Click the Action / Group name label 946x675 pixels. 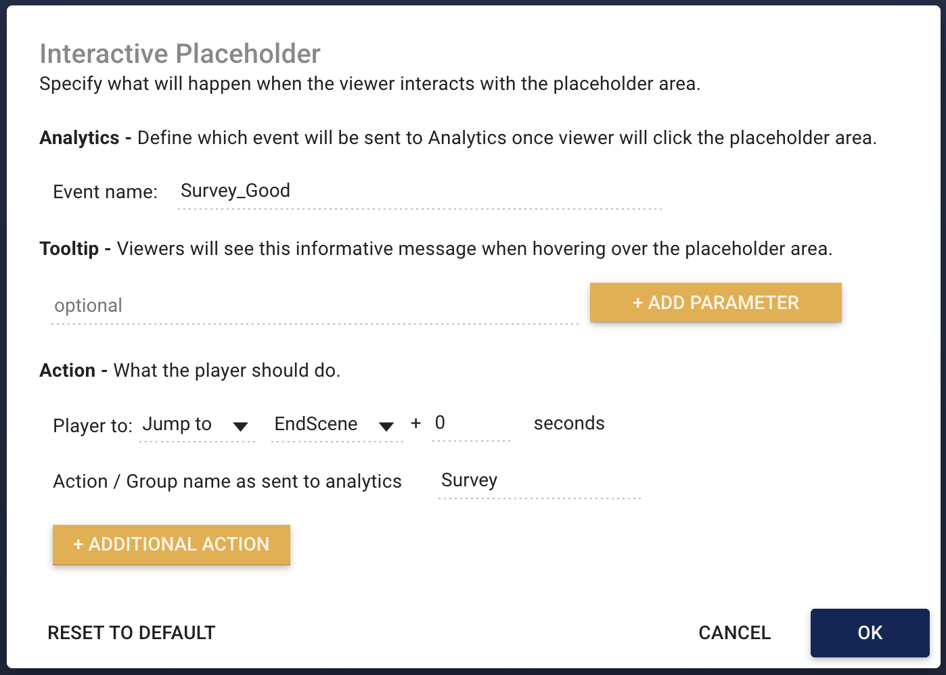click(x=227, y=482)
